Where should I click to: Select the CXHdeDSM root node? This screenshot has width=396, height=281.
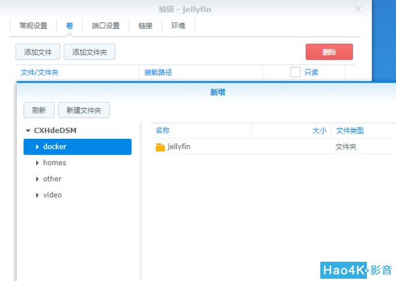55,131
